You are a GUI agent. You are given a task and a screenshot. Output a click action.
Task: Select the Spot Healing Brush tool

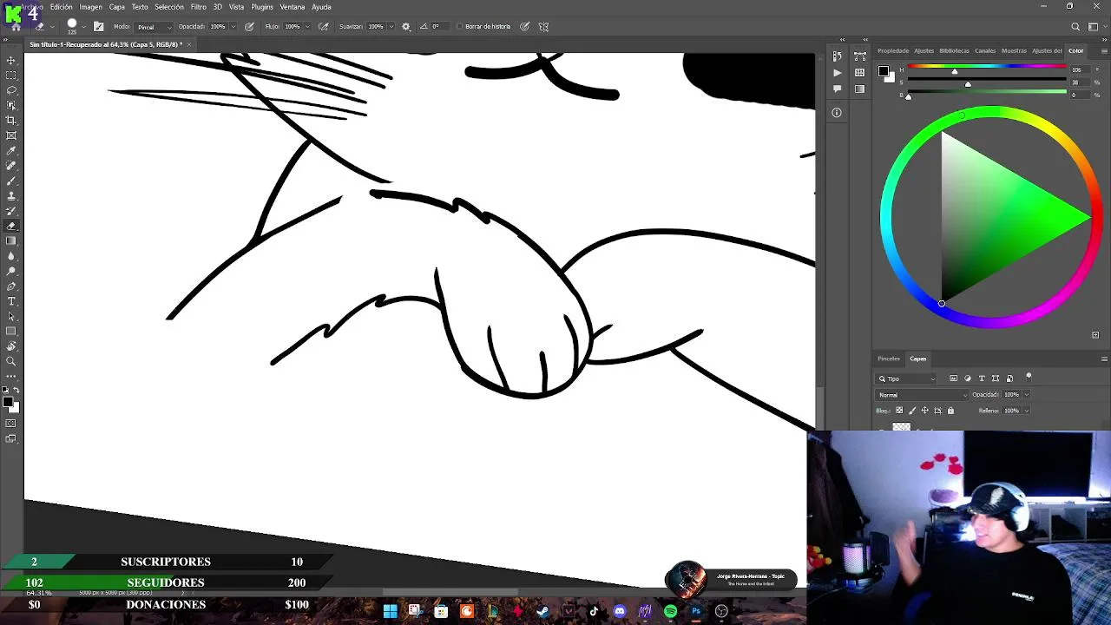[x=11, y=166]
